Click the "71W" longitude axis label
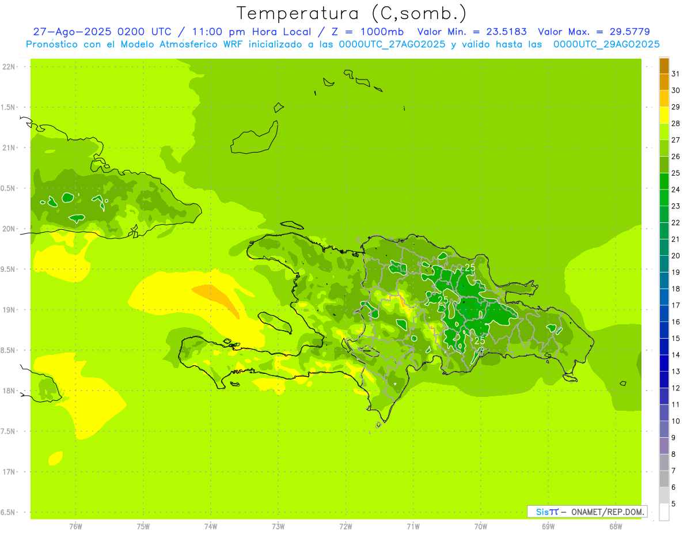This screenshot has width=691, height=534. click(x=413, y=526)
